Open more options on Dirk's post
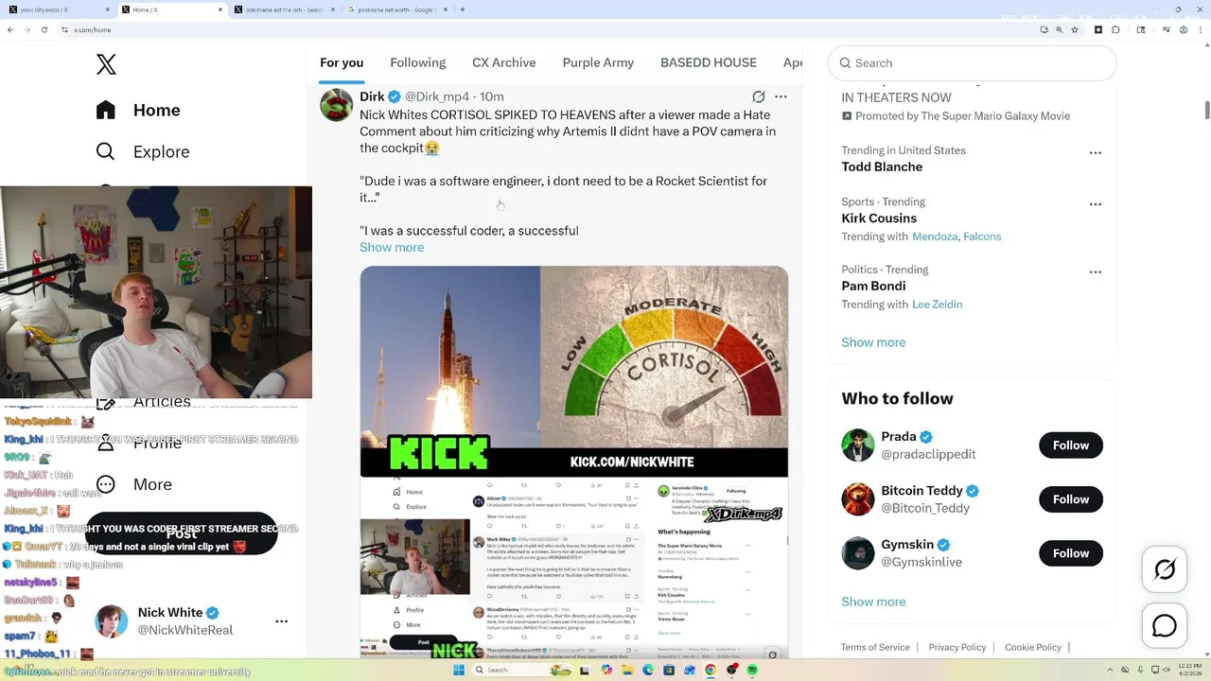 (781, 96)
